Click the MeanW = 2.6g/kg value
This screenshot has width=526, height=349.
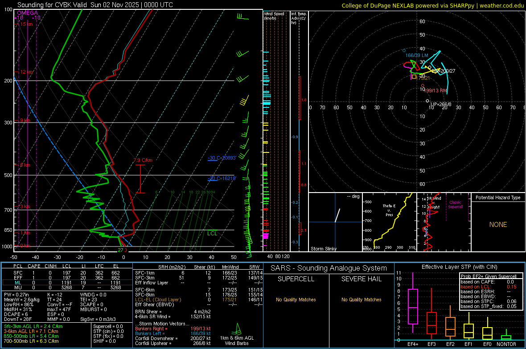(22, 300)
